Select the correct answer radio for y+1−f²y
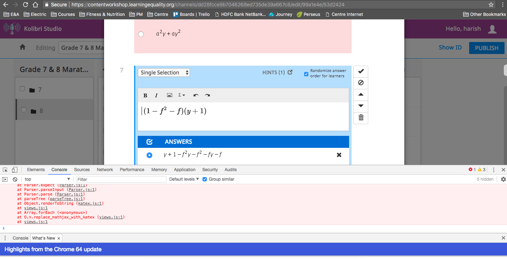507x259 pixels. coord(149,155)
